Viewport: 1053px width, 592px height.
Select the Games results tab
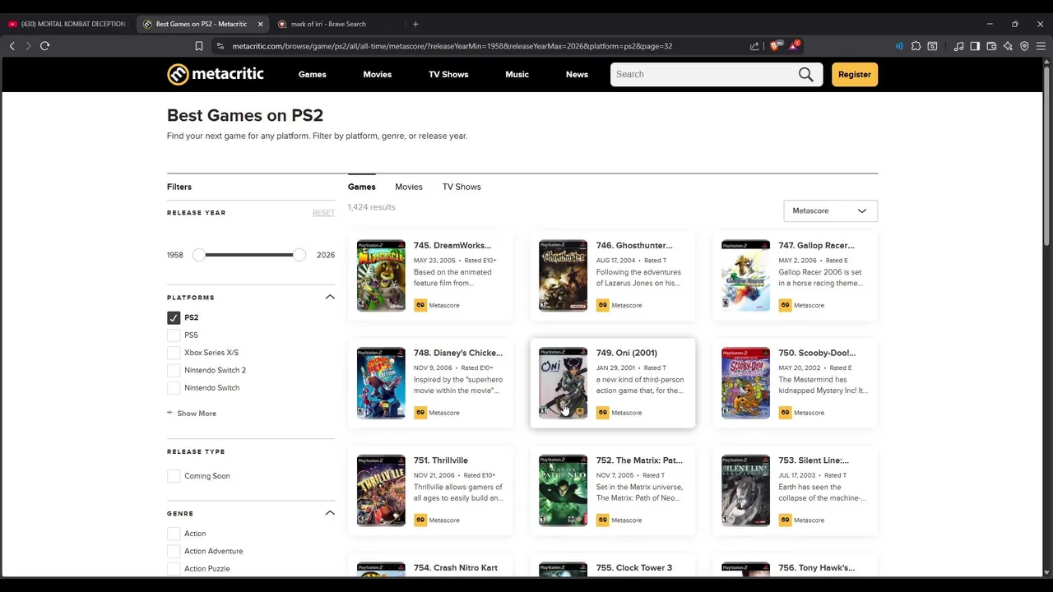(361, 187)
